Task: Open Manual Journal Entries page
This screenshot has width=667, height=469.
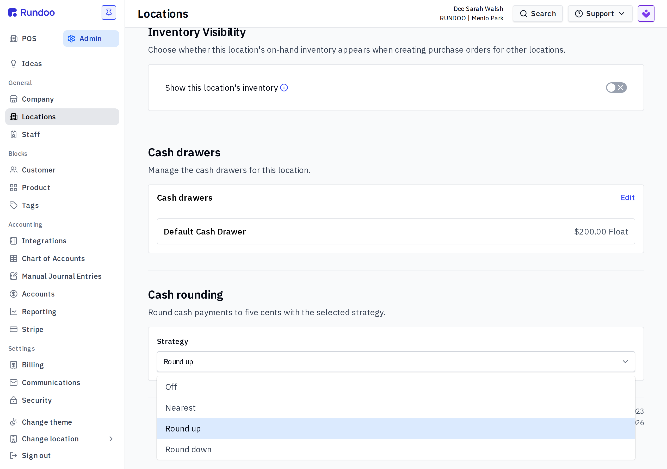Action: (x=62, y=276)
